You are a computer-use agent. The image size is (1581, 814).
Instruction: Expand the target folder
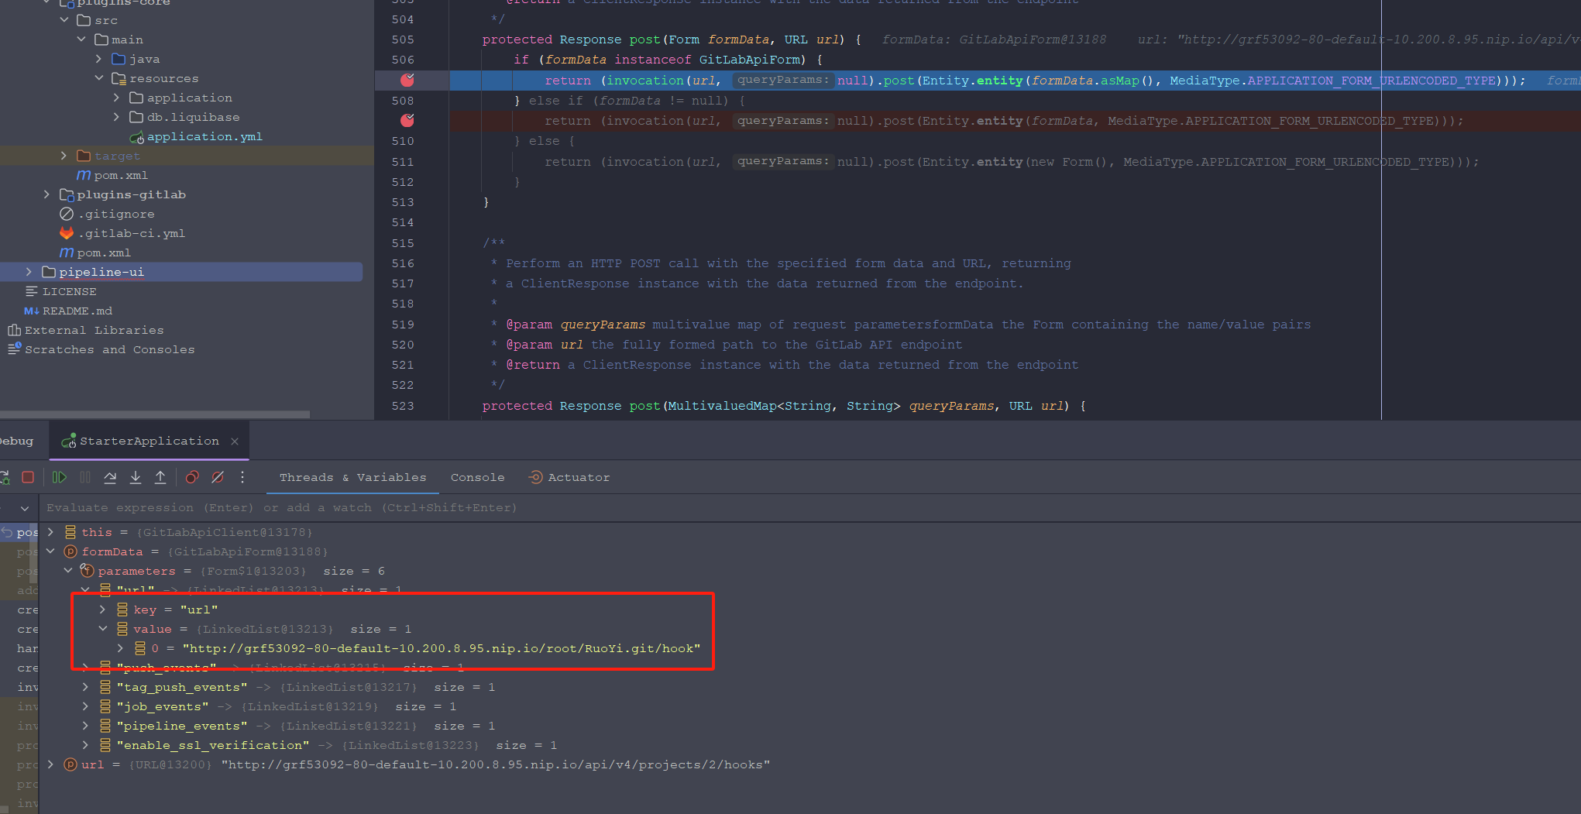pyautogui.click(x=64, y=156)
